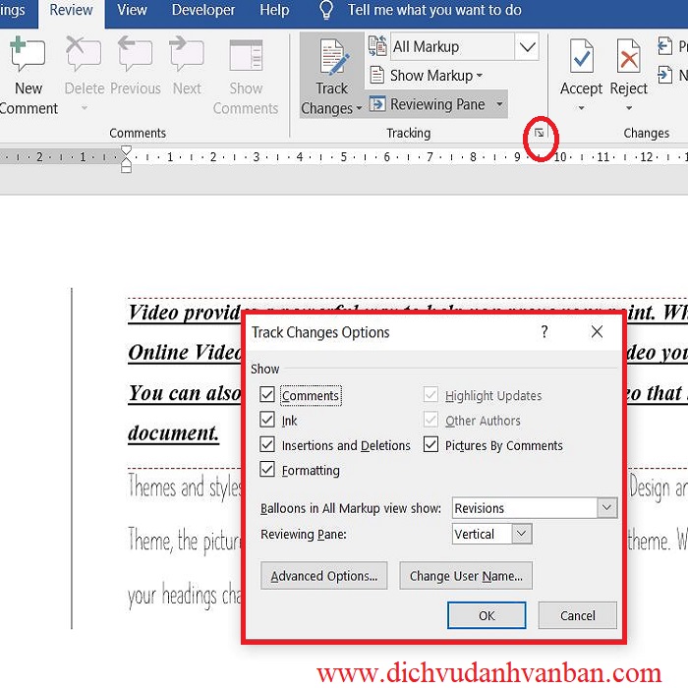Click the Show Comments icon
Screen dimensions: 688x688
pyautogui.click(x=246, y=55)
